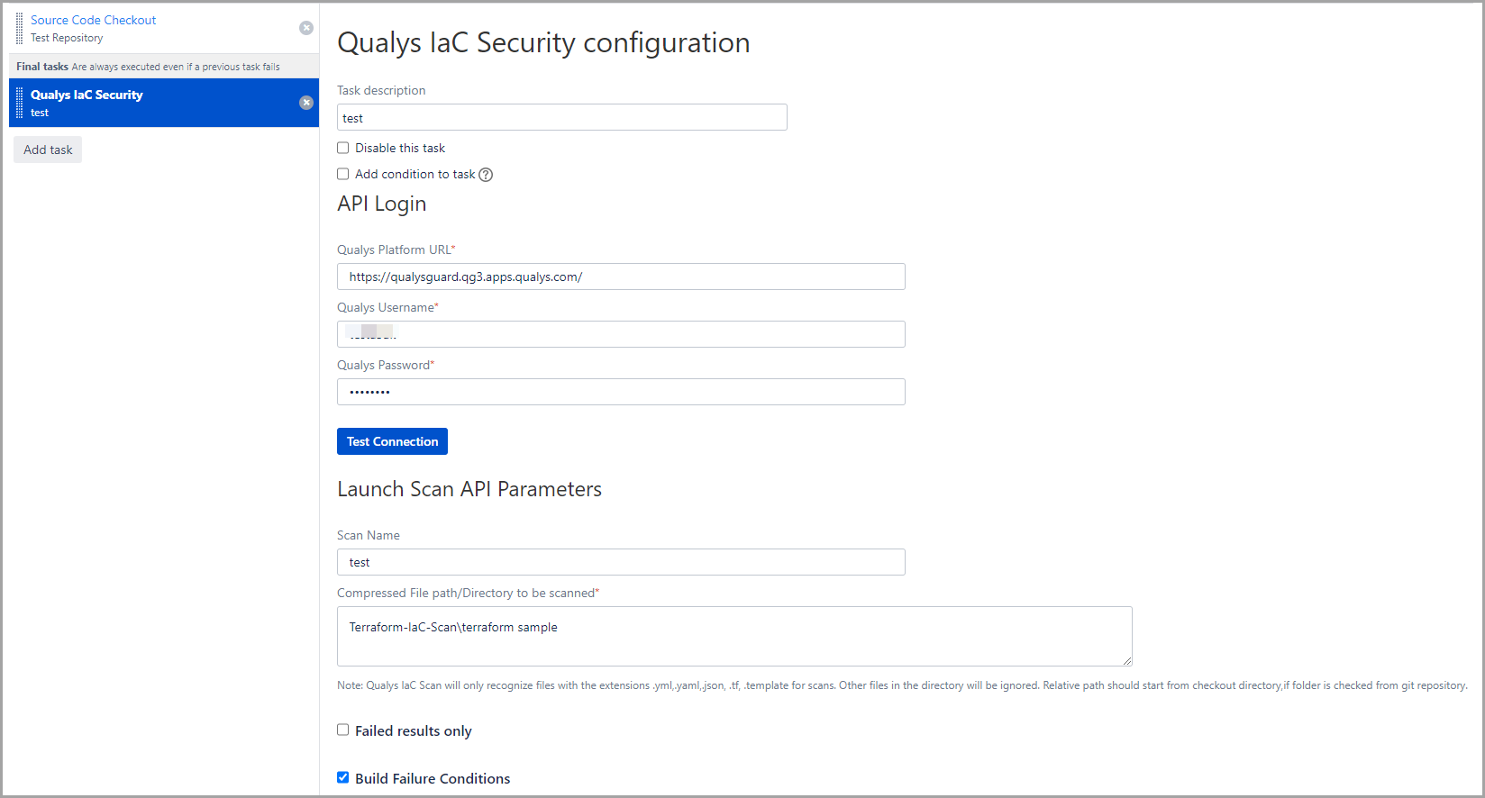Open help for Add condition to task
This screenshot has height=798, width=1485.
(x=486, y=175)
